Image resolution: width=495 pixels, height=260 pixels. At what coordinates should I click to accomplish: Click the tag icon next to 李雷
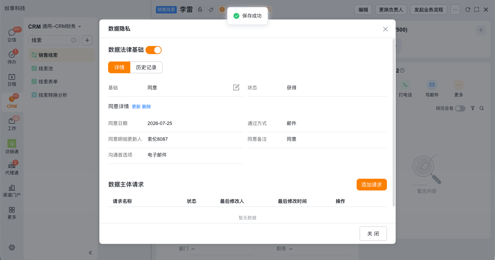211,9
